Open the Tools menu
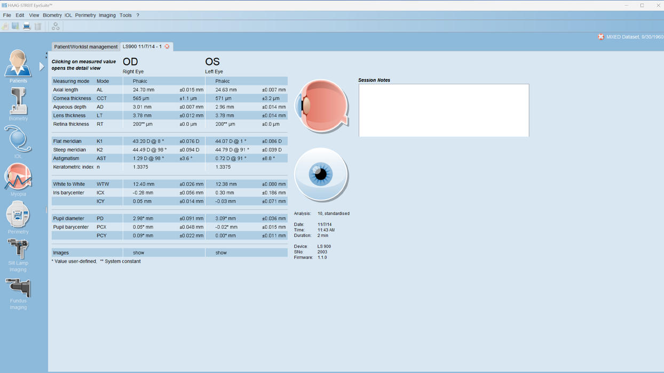The image size is (664, 373). [x=125, y=15]
